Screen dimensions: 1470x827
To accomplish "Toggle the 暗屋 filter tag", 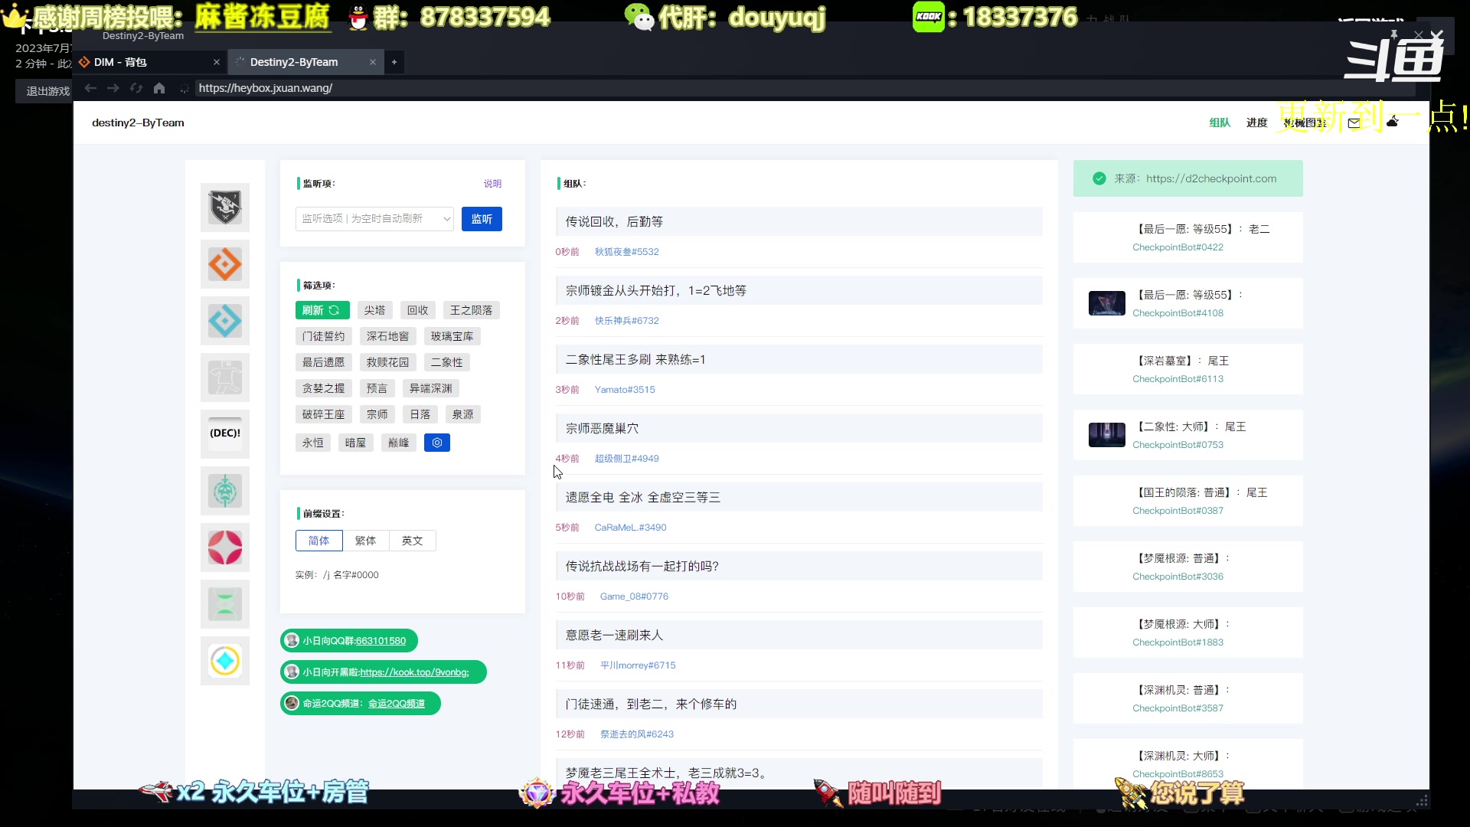I will pyautogui.click(x=356, y=443).
